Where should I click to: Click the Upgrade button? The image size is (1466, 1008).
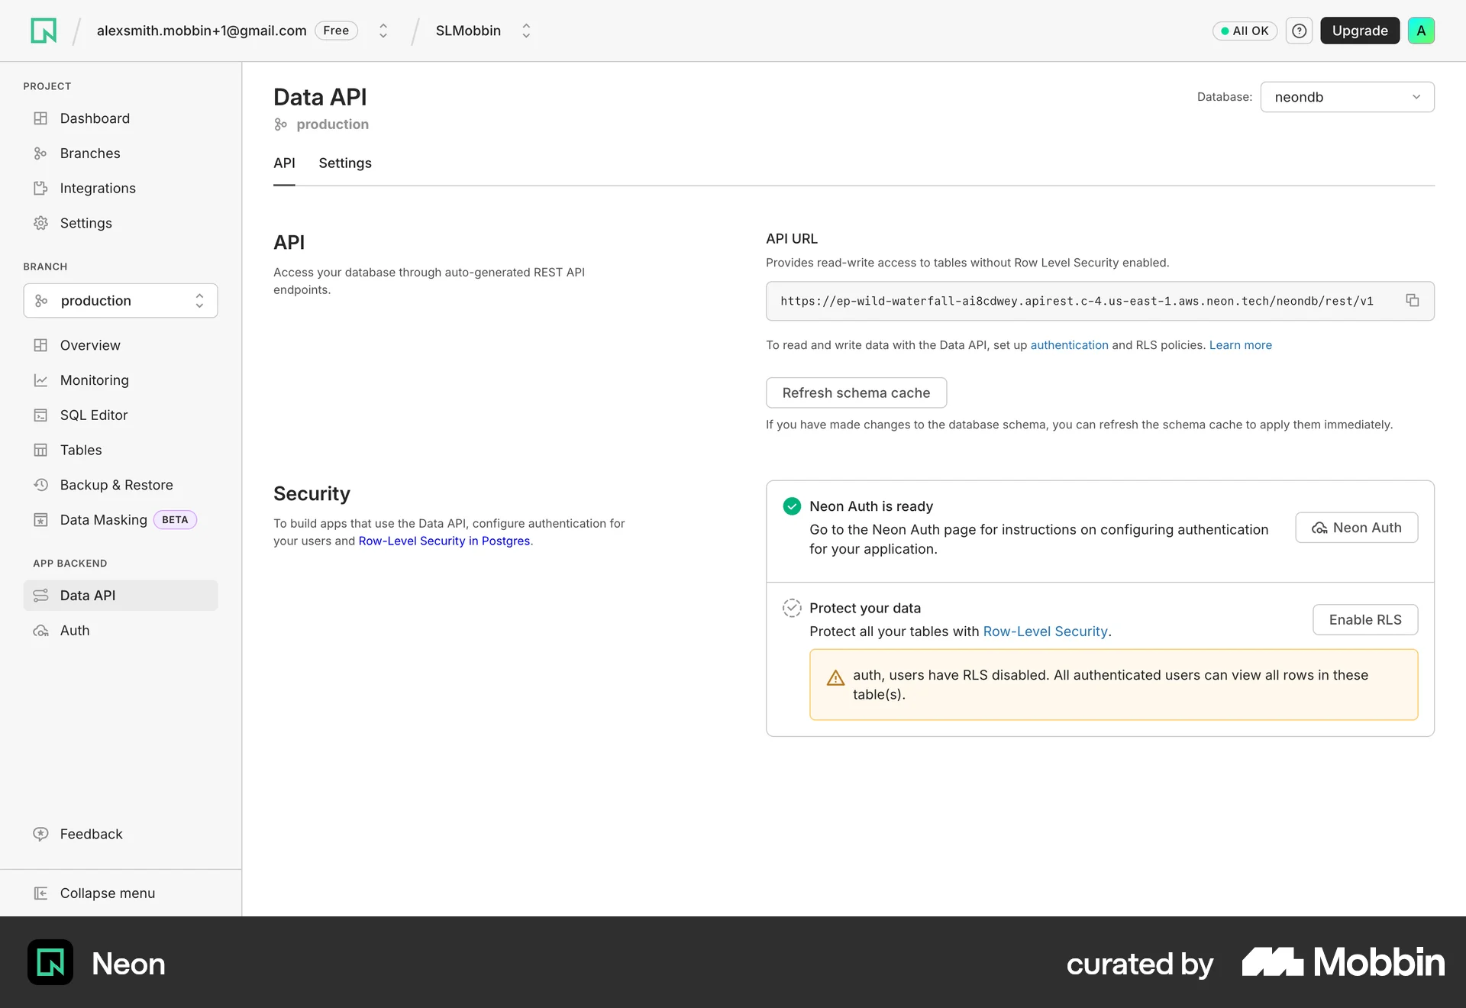(x=1360, y=31)
